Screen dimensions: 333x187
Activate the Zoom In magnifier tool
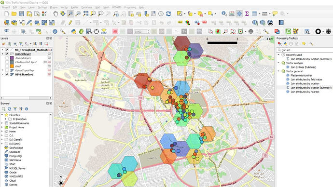pos(70,14)
